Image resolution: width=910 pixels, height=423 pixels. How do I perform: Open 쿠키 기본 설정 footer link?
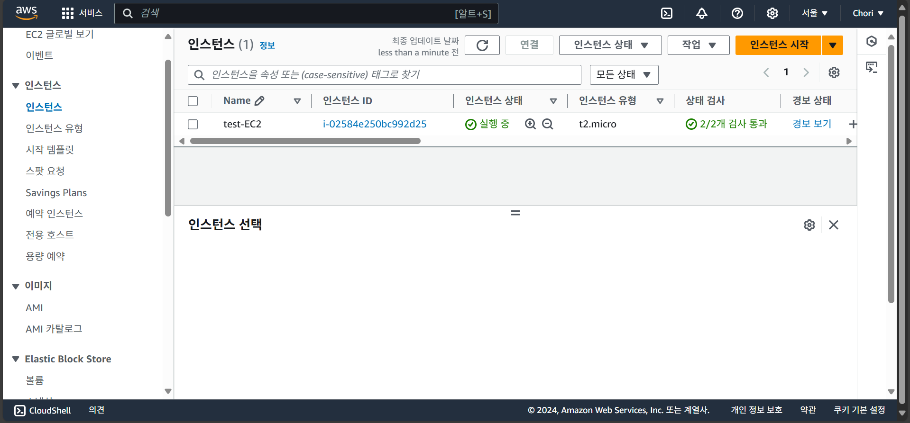(859, 410)
